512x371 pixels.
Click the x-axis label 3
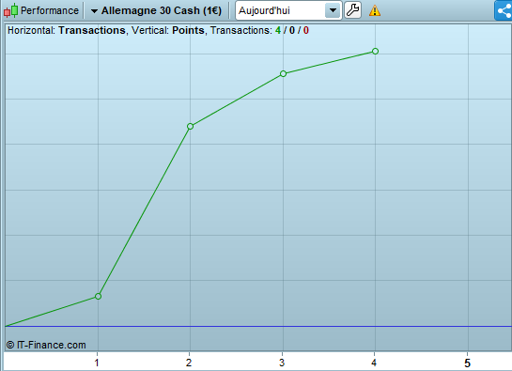[x=282, y=363]
